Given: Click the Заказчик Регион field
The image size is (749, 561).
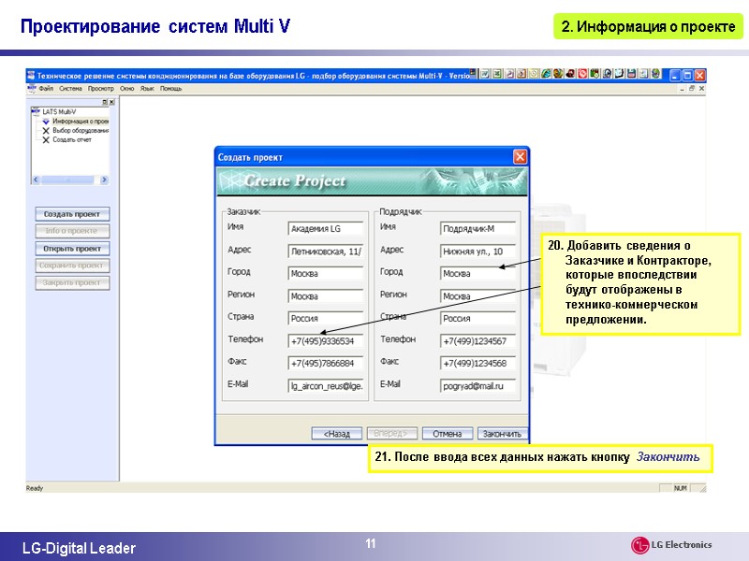Looking at the screenshot, I should (326, 296).
